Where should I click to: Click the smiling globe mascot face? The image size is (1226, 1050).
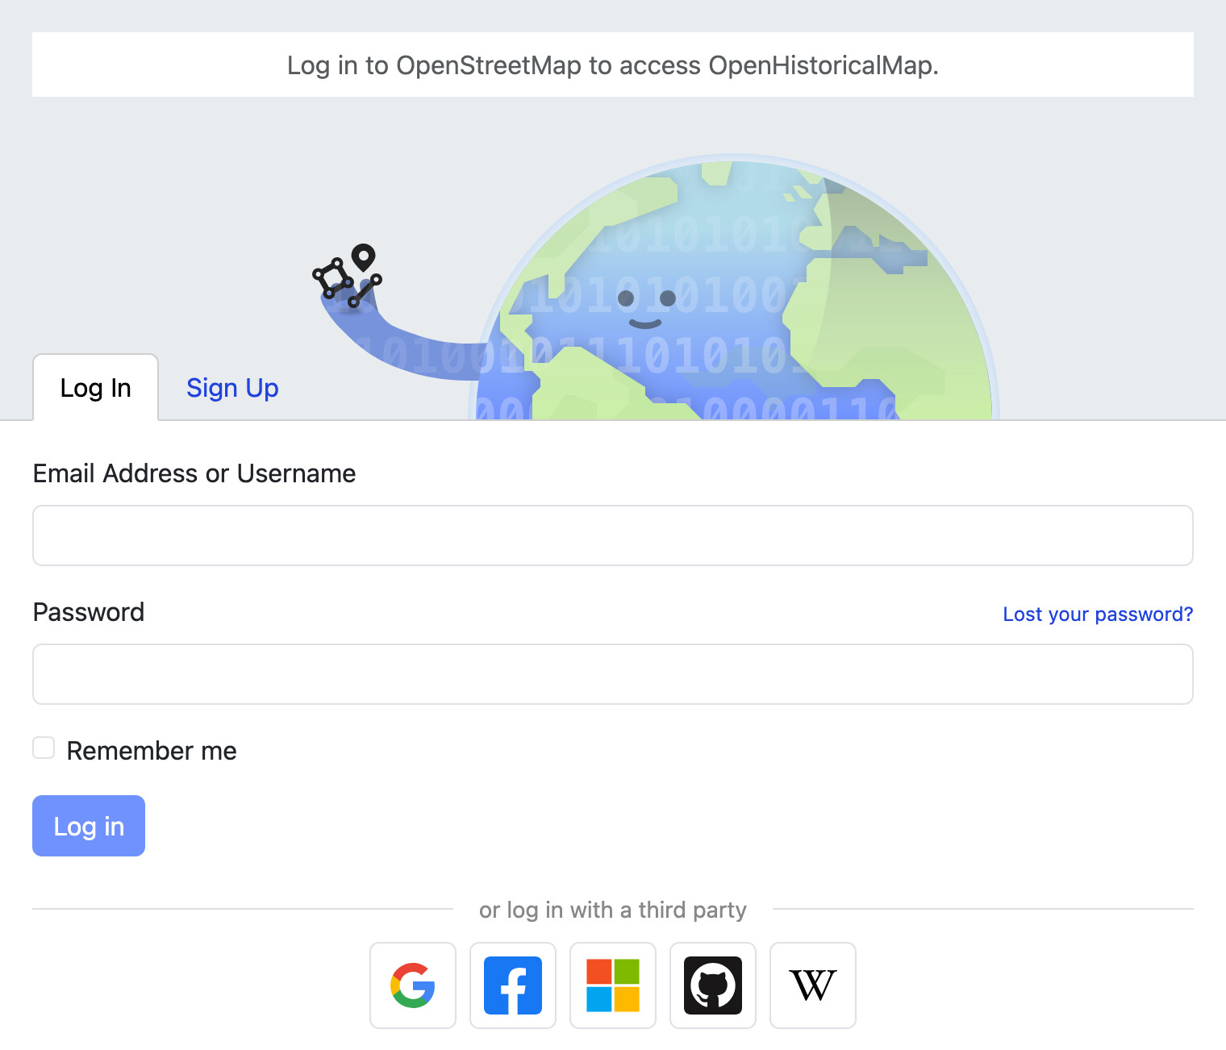646,307
